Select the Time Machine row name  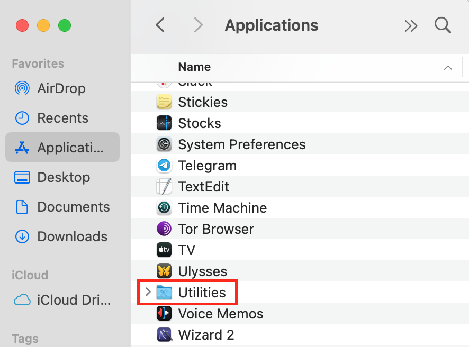222,208
